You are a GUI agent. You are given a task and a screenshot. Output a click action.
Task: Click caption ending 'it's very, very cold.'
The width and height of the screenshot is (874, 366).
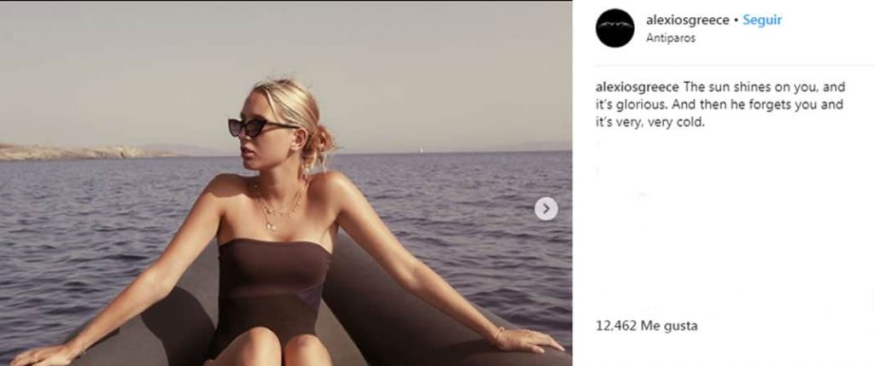tap(650, 123)
